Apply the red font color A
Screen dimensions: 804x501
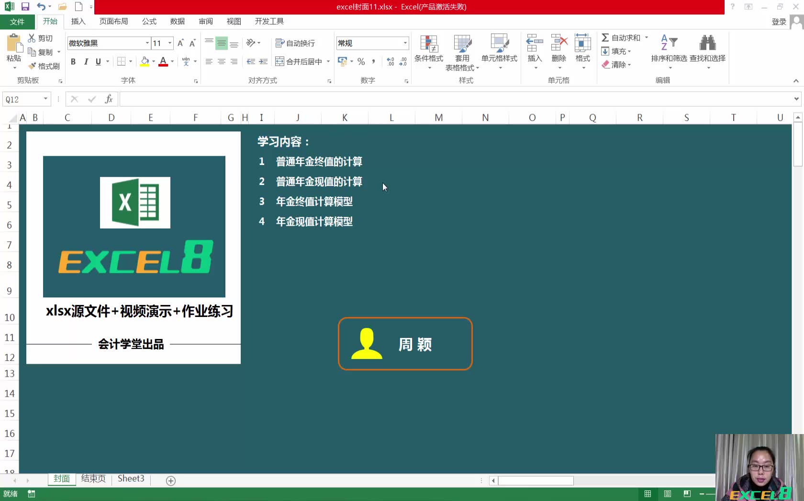pos(163,61)
